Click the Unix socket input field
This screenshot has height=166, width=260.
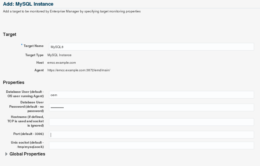[151, 145]
